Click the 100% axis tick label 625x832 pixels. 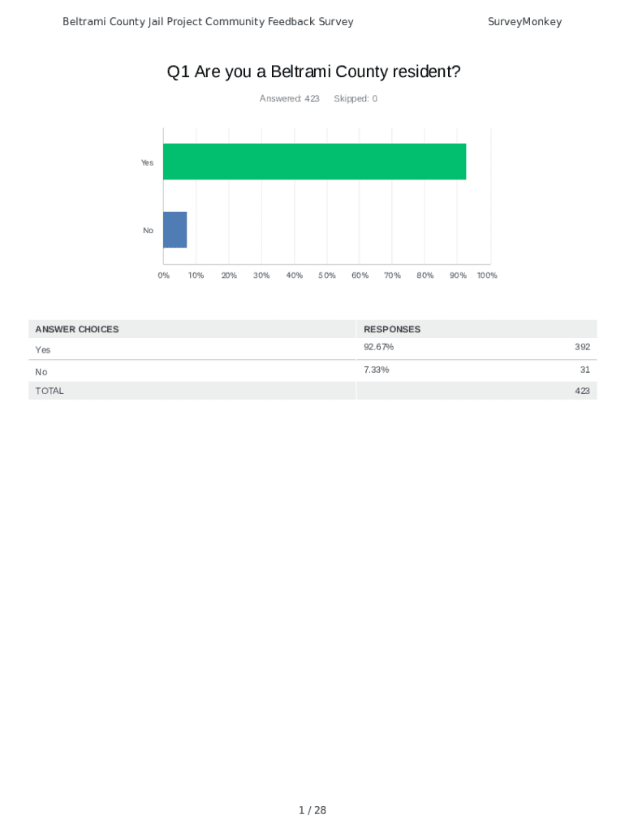[x=487, y=275]
